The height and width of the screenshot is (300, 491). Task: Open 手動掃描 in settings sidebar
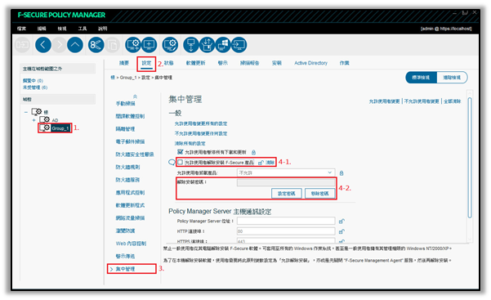click(125, 104)
